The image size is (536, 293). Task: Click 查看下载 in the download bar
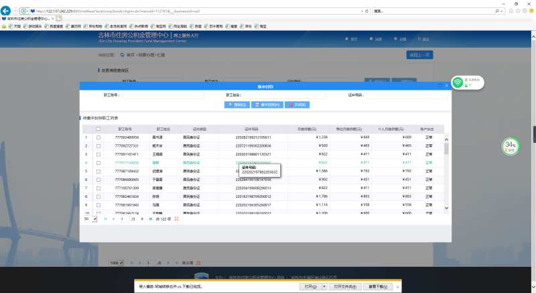pyautogui.click(x=378, y=287)
